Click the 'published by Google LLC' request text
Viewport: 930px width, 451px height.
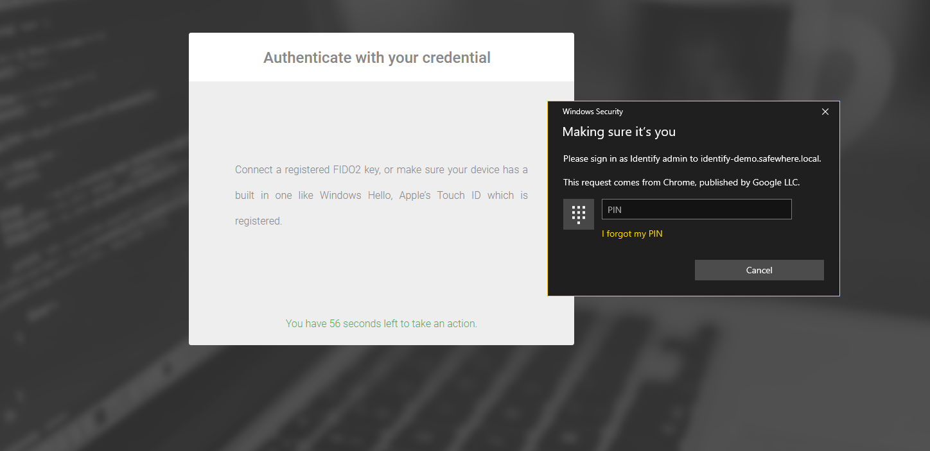739,182
